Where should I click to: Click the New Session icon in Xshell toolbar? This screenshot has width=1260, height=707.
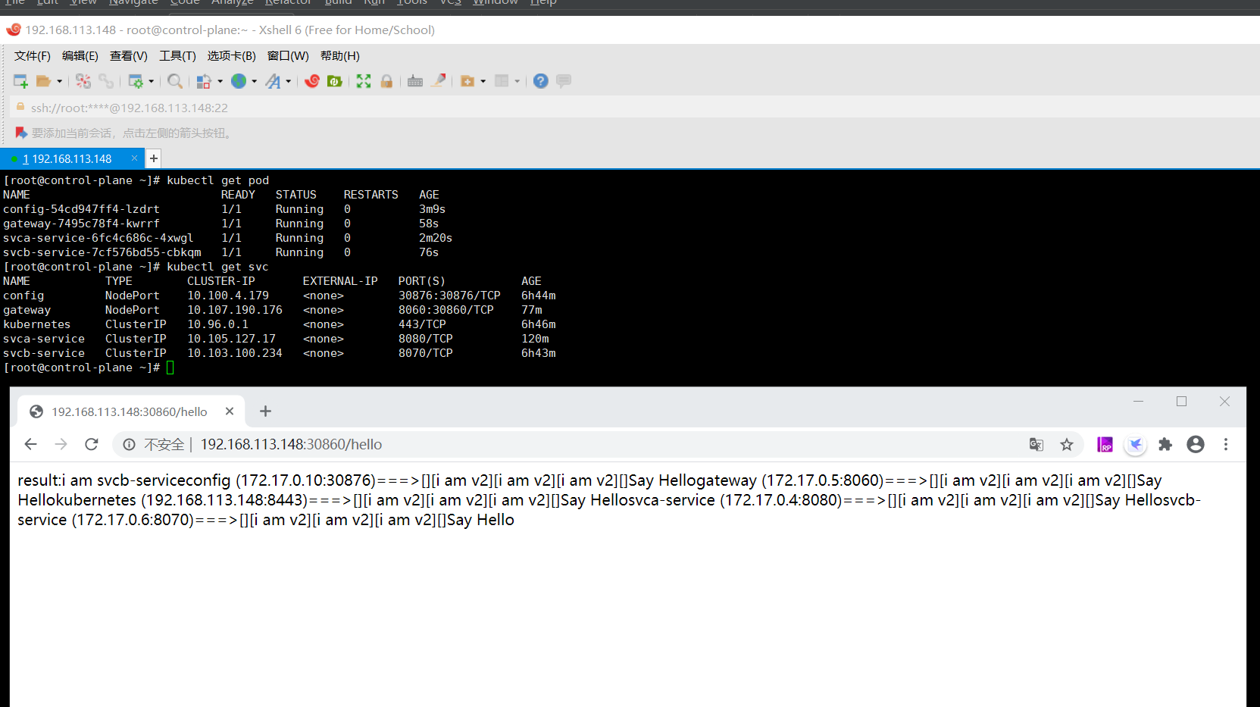click(20, 81)
